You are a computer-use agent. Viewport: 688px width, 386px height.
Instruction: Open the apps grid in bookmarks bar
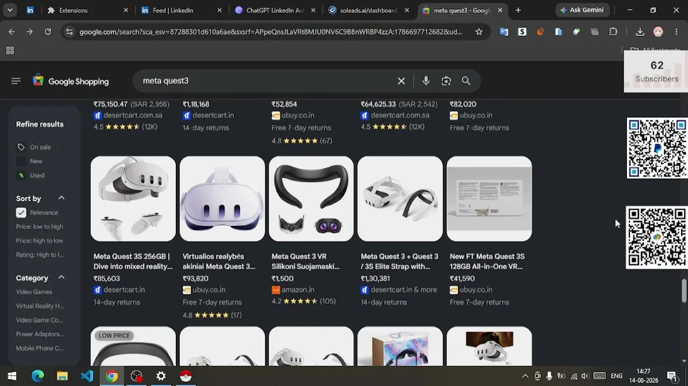tap(10, 50)
